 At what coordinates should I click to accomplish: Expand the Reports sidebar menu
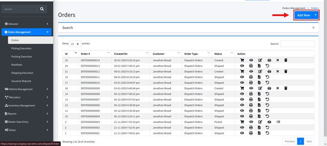[x=26, y=114]
